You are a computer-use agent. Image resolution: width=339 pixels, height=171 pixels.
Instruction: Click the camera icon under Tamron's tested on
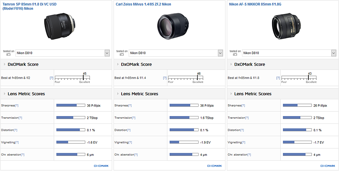[8, 55]
